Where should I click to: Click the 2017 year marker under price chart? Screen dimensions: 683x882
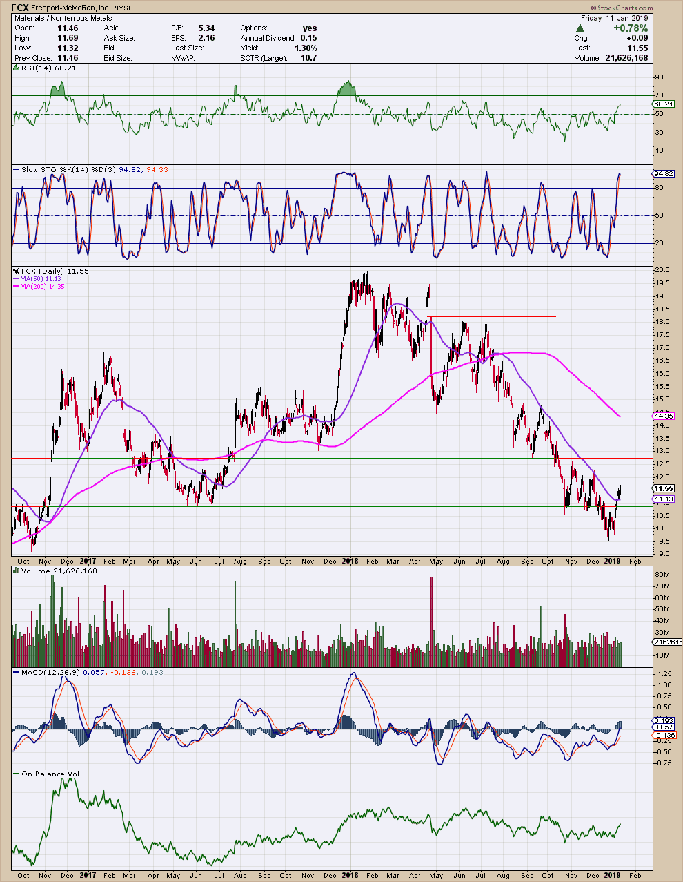click(88, 562)
